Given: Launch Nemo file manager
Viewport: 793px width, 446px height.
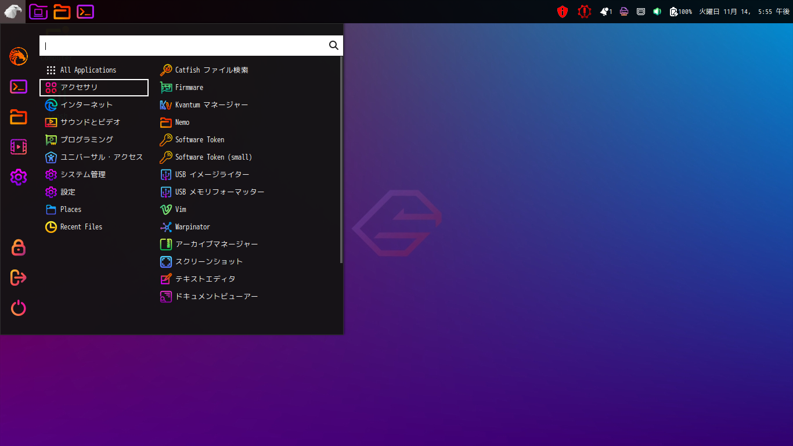Looking at the screenshot, I should click(247, 122).
